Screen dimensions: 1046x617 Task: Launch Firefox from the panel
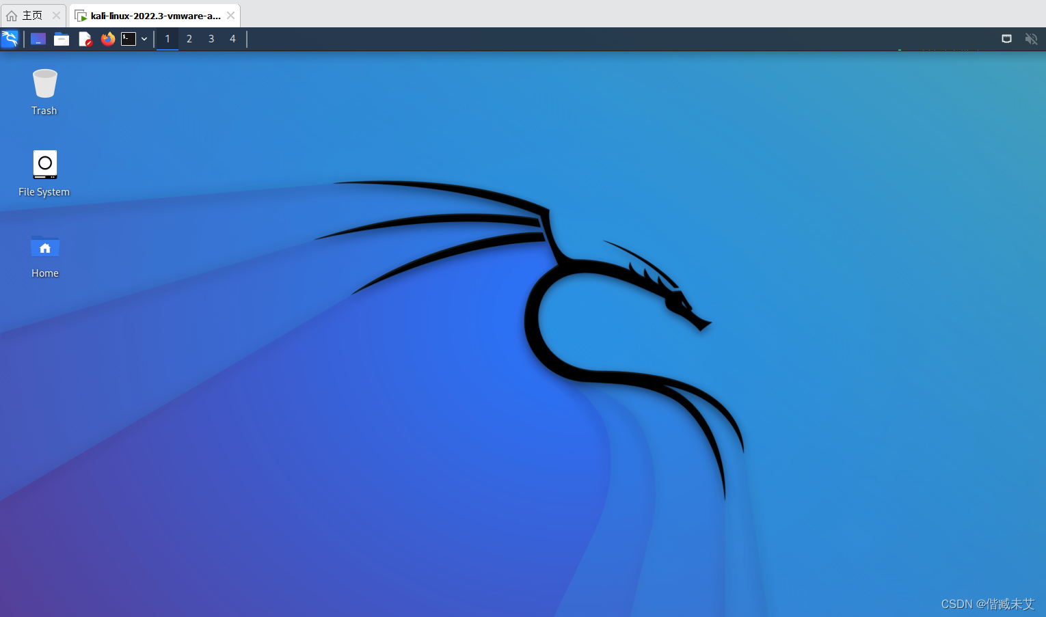pos(107,39)
